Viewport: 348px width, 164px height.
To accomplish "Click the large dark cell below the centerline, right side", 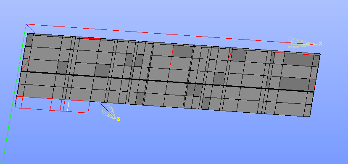I will (294, 84).
